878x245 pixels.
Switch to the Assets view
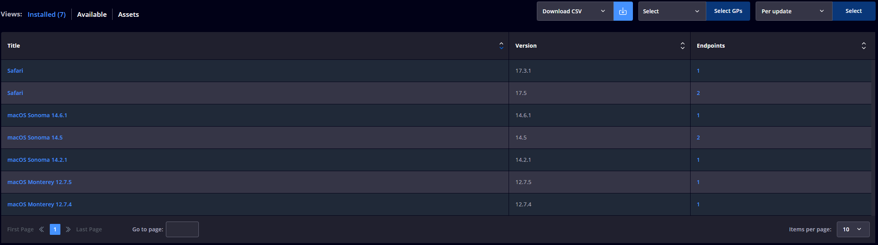128,14
